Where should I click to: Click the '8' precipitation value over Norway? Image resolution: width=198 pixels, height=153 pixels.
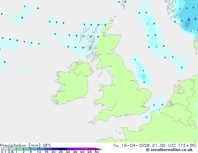point(189,20)
